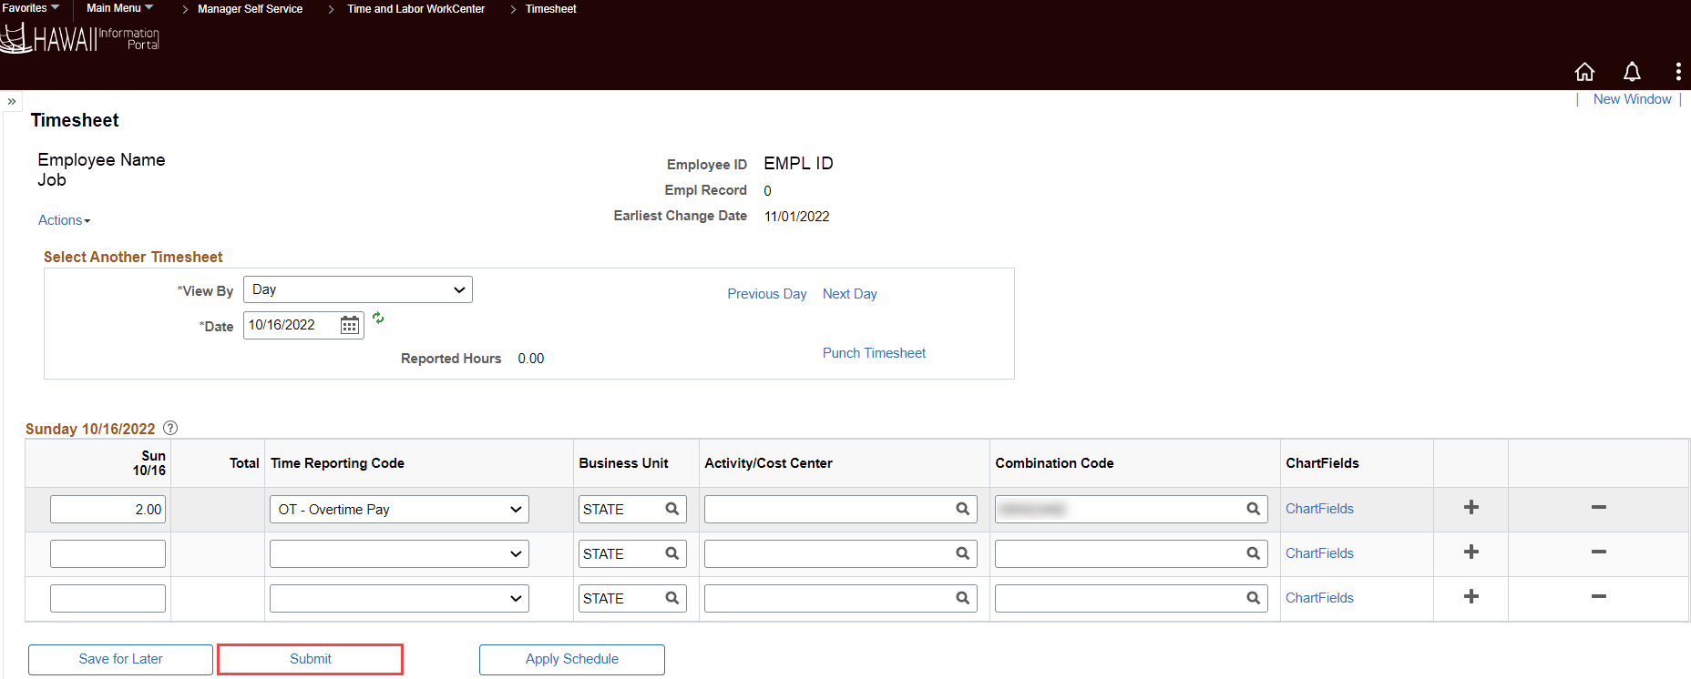Open the calendar date picker
The height and width of the screenshot is (679, 1691).
pos(350,325)
